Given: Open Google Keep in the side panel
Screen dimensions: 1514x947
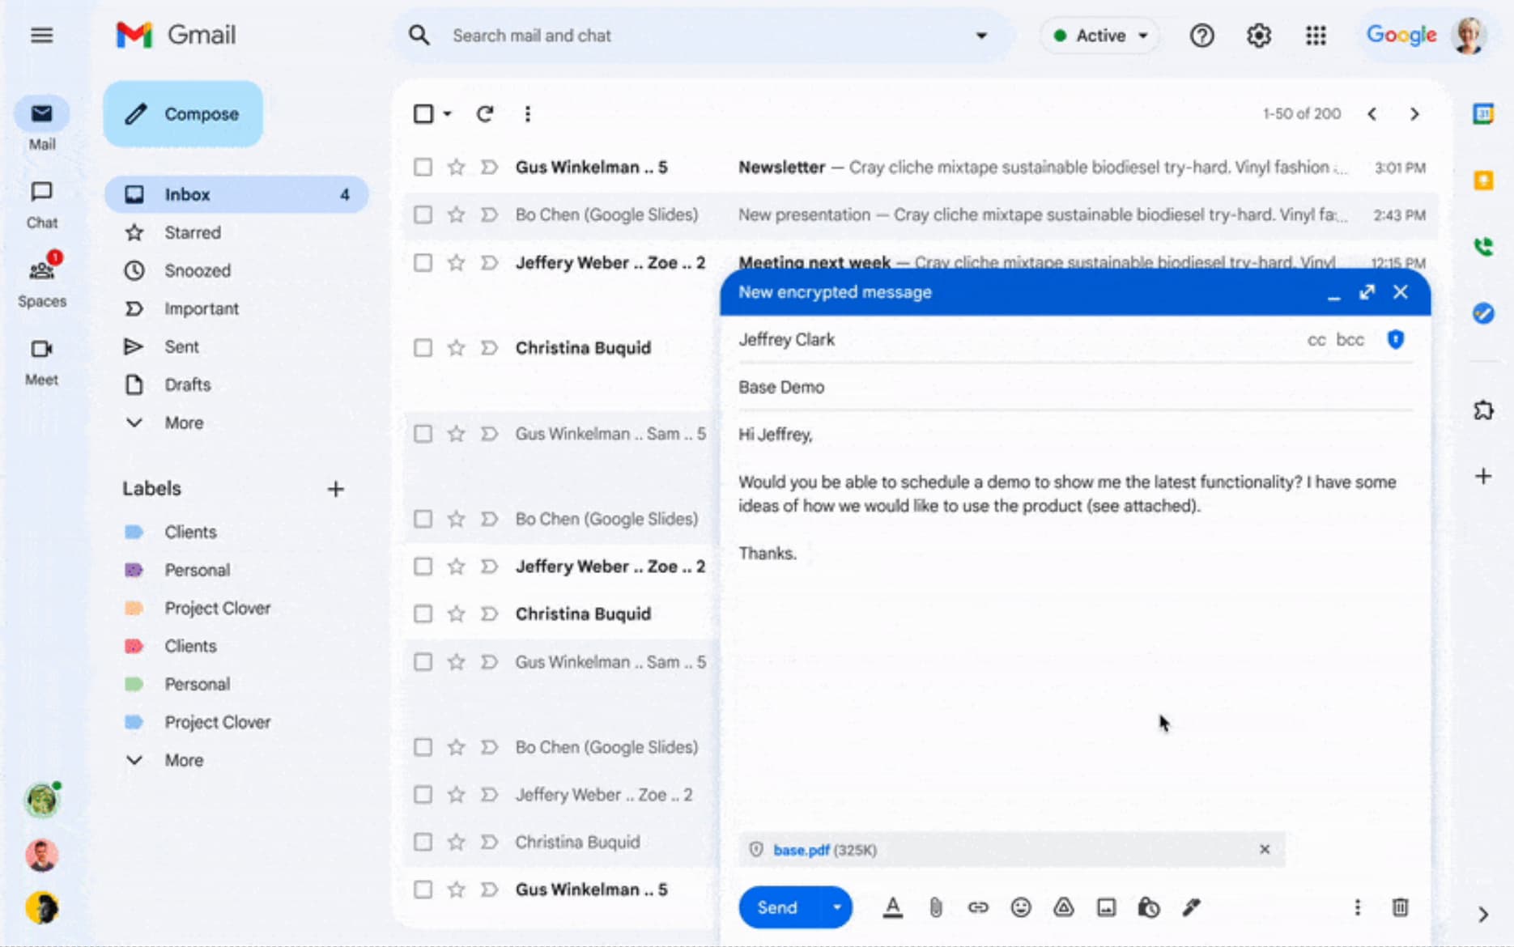Looking at the screenshot, I should 1484,180.
